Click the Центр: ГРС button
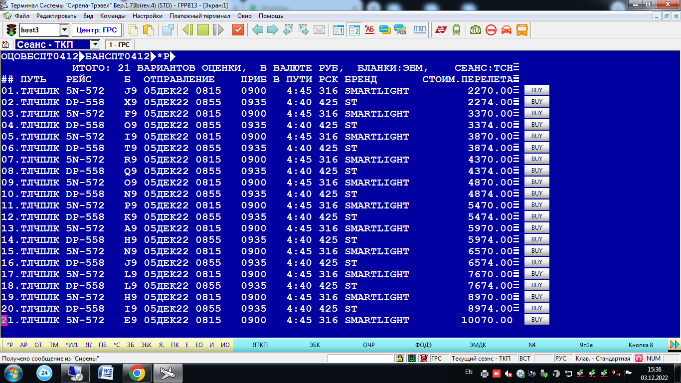The width and height of the screenshot is (681, 383). coord(97,30)
